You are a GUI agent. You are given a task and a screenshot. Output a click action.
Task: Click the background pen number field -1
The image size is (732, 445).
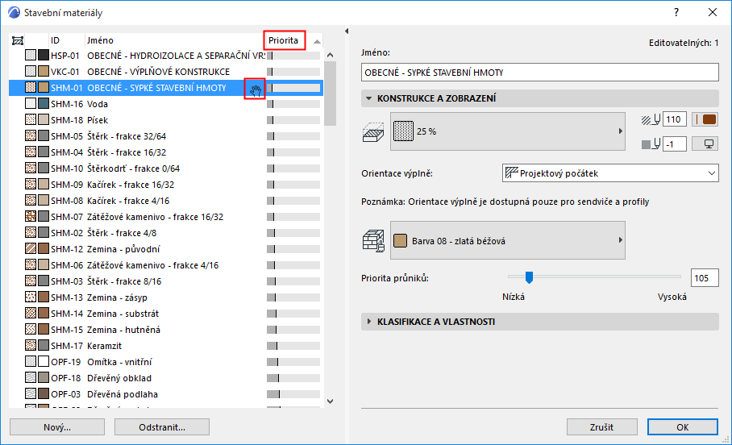click(x=674, y=143)
